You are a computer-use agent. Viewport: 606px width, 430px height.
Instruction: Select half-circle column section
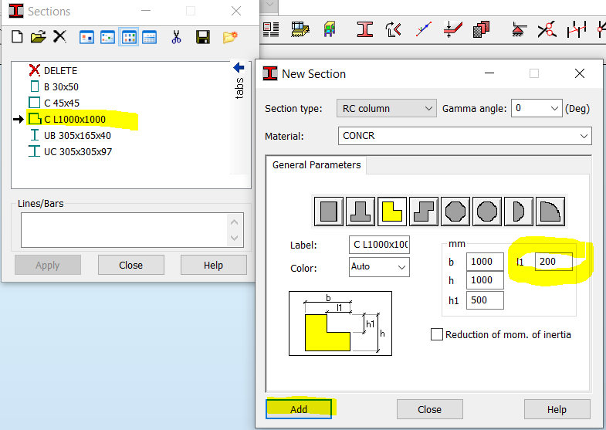point(519,212)
